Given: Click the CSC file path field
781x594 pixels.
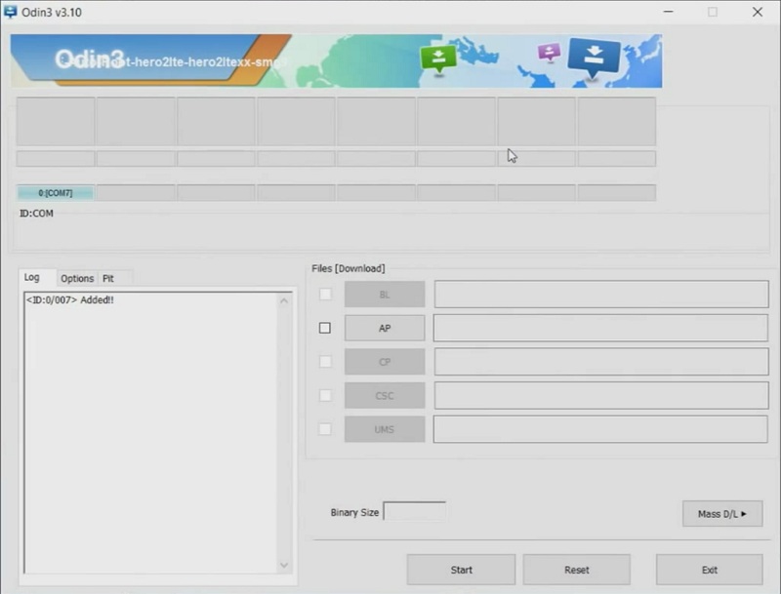Looking at the screenshot, I should coord(601,395).
